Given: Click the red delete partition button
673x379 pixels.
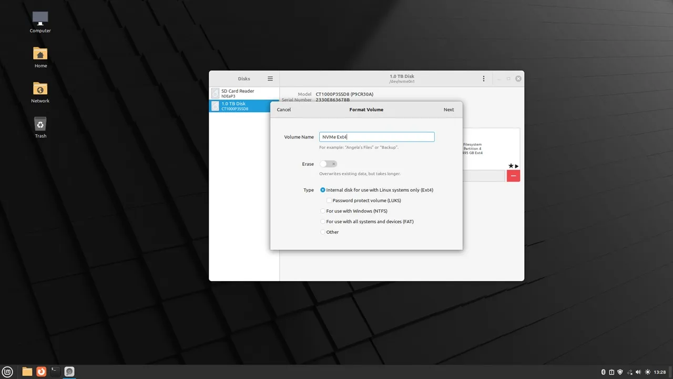Looking at the screenshot, I should coord(513,176).
